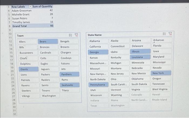Pick Eagles in the Team slicer
Image resolution: width=189 pixels, height=118 pixels.
49,64
